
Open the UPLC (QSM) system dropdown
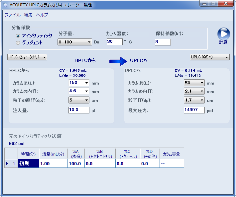210,57
